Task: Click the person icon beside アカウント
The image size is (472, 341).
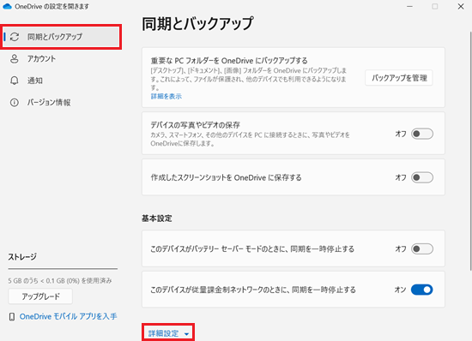Action: tap(14, 58)
